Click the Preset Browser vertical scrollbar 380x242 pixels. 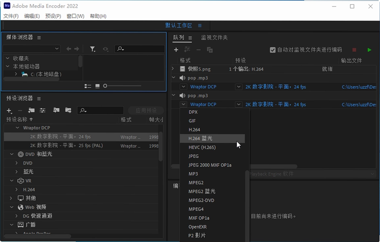160,146
